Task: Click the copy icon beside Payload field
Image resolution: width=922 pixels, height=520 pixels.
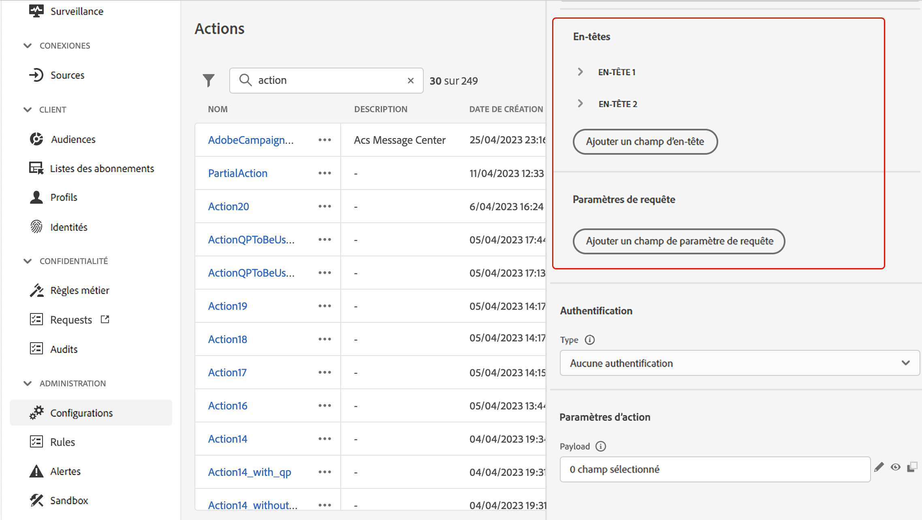Action: click(912, 467)
